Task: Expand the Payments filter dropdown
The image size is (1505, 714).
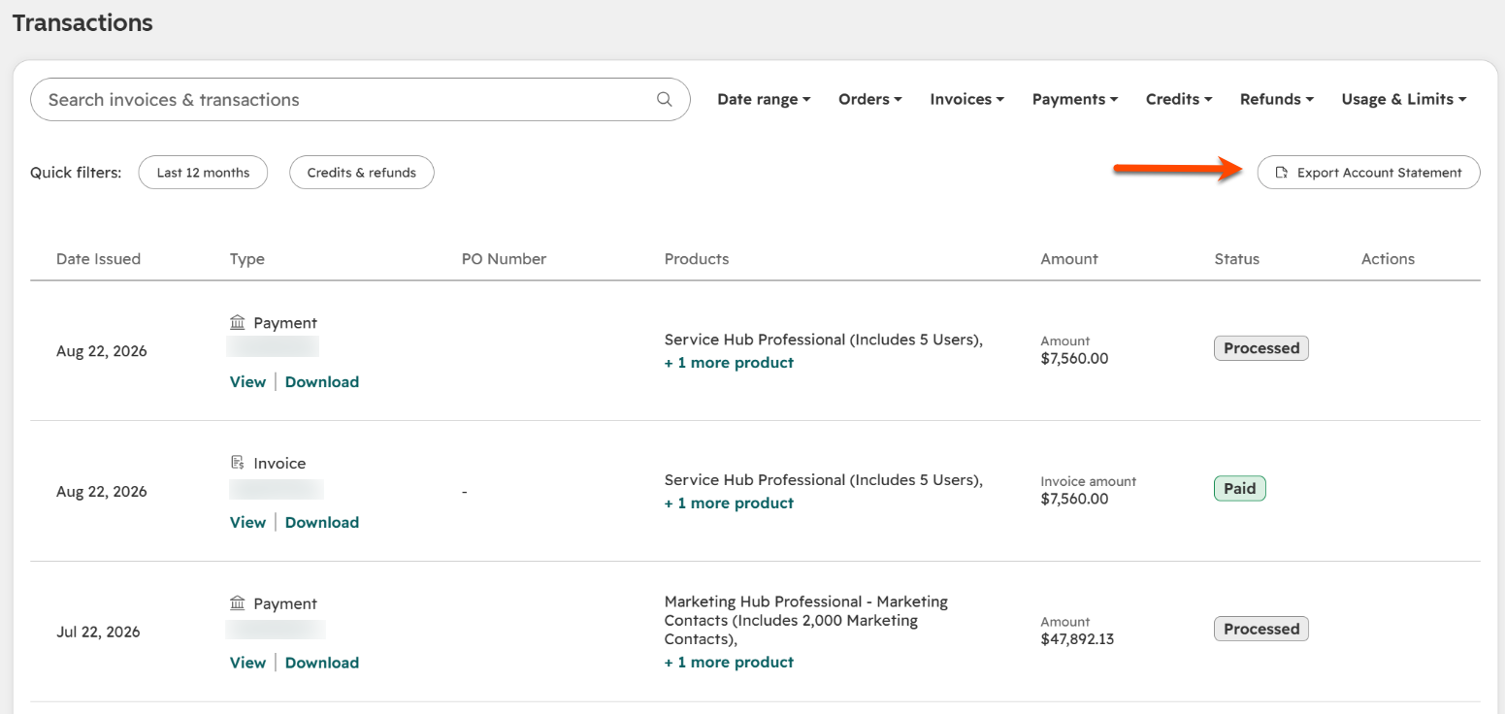Action: [x=1075, y=99]
